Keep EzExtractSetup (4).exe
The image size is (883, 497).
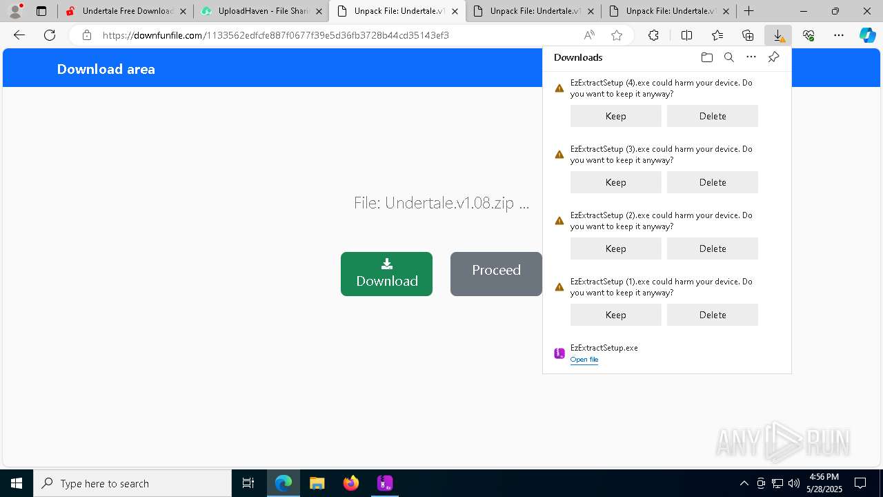pyautogui.click(x=615, y=116)
